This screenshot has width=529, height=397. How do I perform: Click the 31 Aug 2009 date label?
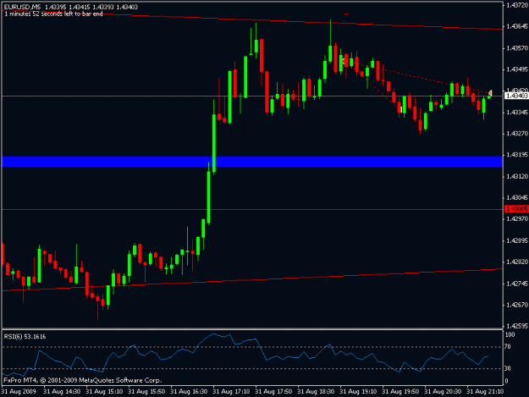point(19,392)
